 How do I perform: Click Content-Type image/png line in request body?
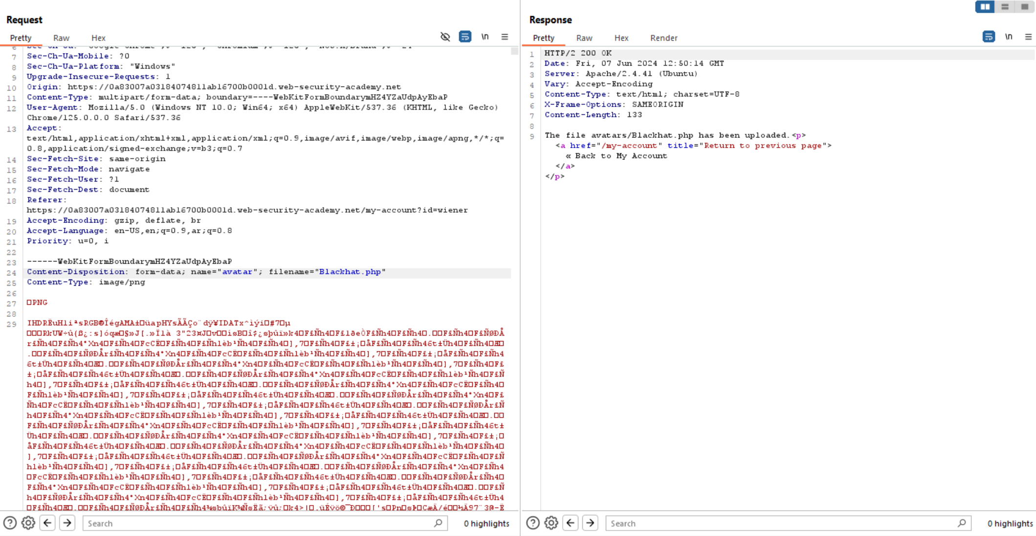(x=86, y=282)
